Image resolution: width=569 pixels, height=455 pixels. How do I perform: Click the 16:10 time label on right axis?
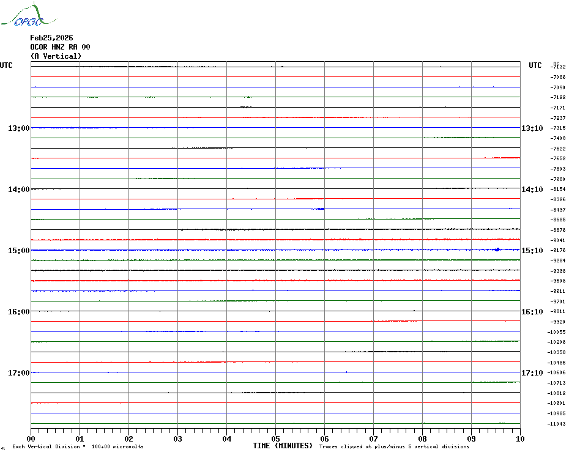tap(532, 312)
